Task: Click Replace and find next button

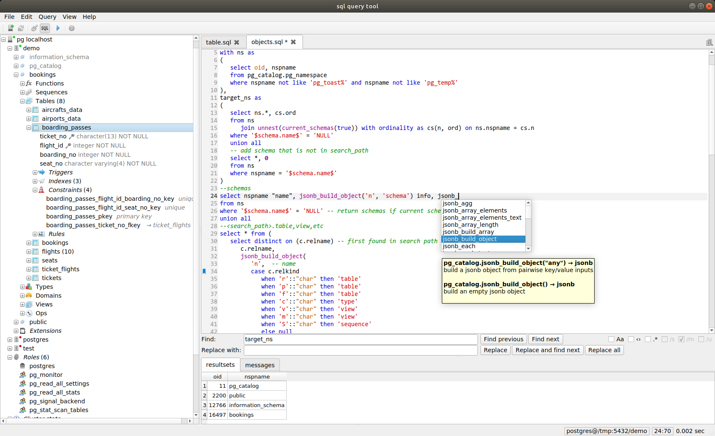Action: [x=548, y=350]
